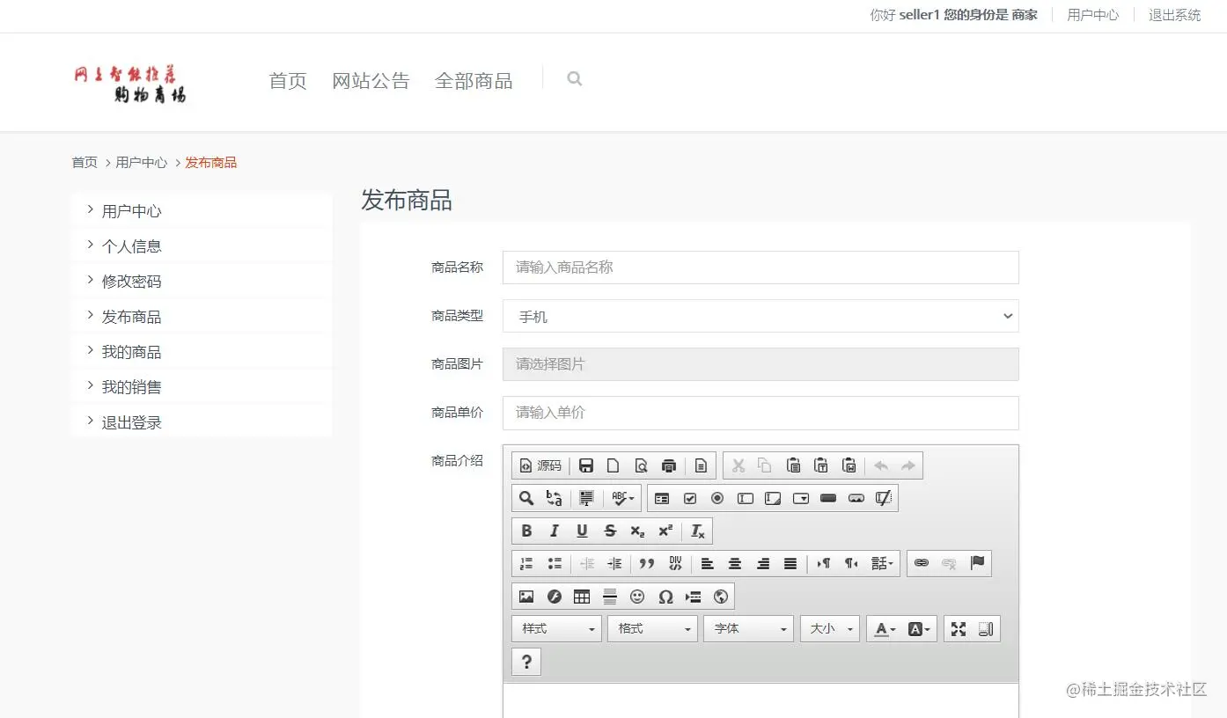
Task: Center align text in editor
Action: 735,563
